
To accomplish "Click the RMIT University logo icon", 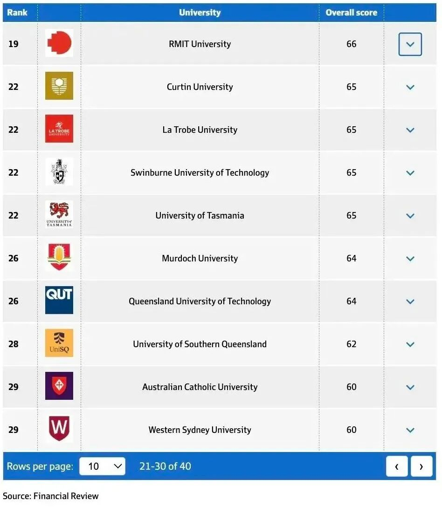I will point(59,43).
